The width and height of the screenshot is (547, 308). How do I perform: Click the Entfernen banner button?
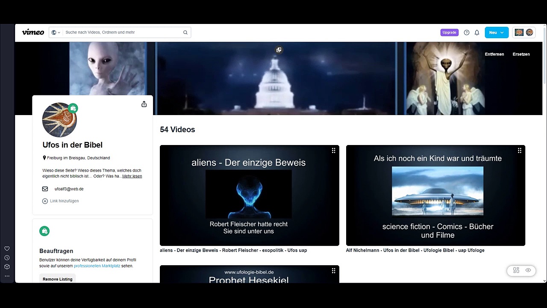(x=494, y=54)
